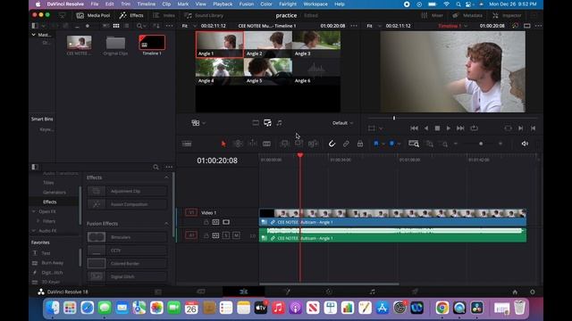The width and height of the screenshot is (572, 321).
Task: Open the Fairlight page icon
Action: click(372, 292)
